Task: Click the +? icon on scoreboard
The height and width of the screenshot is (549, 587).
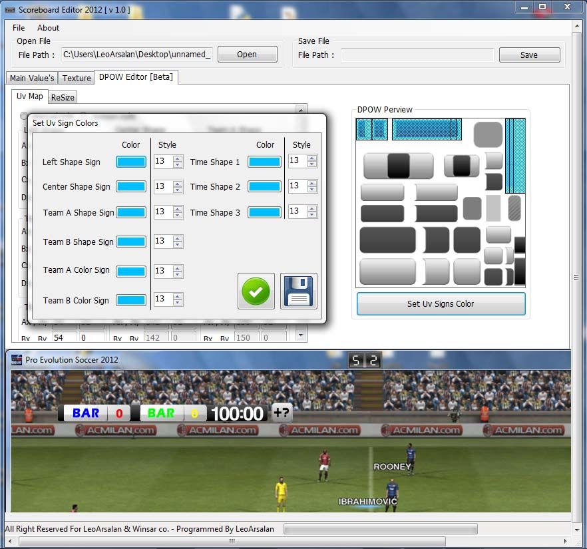Action: point(282,413)
